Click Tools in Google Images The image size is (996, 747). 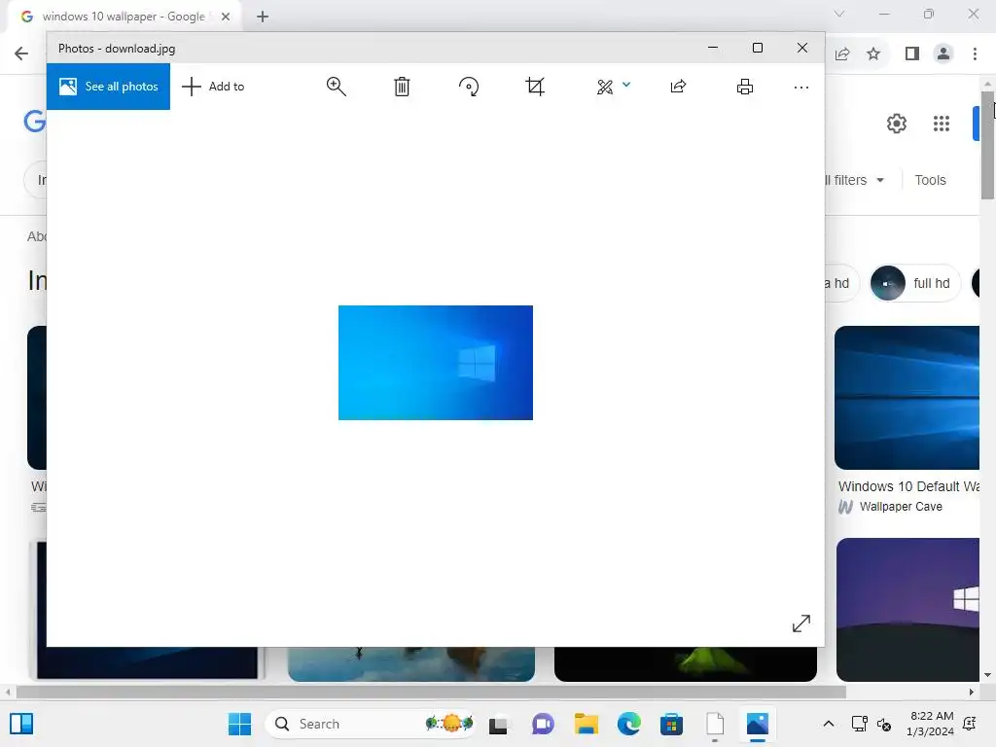click(930, 180)
